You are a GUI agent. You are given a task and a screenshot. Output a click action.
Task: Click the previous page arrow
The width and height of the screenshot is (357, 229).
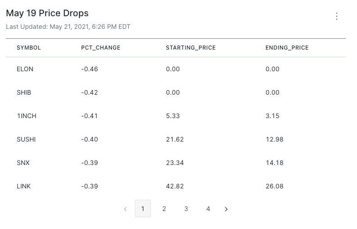pyautogui.click(x=125, y=209)
